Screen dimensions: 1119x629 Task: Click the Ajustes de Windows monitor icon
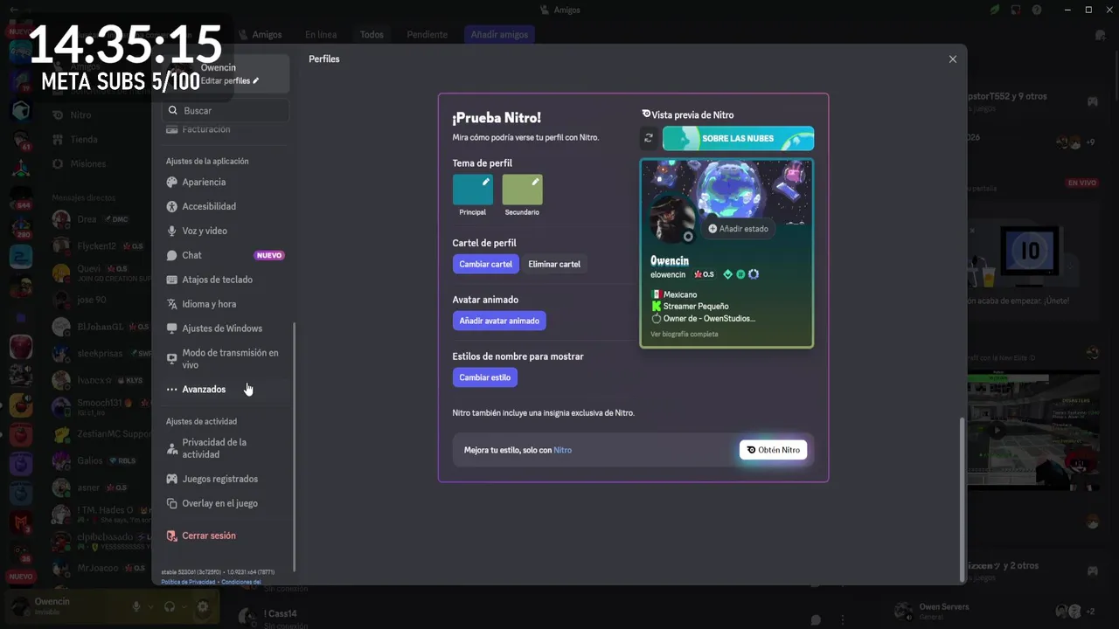click(172, 328)
